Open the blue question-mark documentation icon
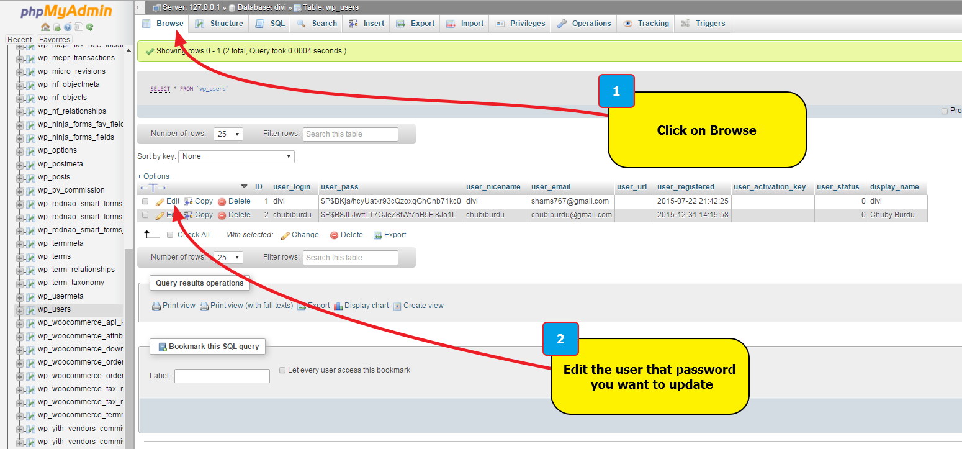962x449 pixels. coord(68,27)
